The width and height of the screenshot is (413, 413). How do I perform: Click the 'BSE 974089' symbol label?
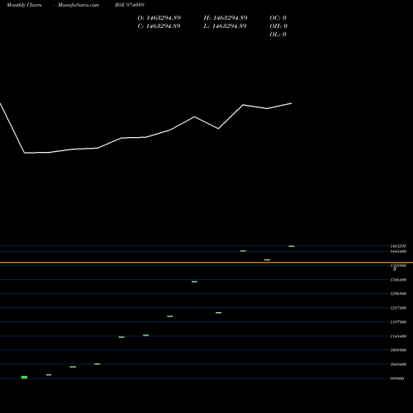point(130,5)
